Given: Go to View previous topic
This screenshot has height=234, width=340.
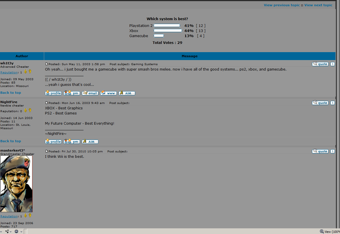Looking at the screenshot, I should [282, 5].
